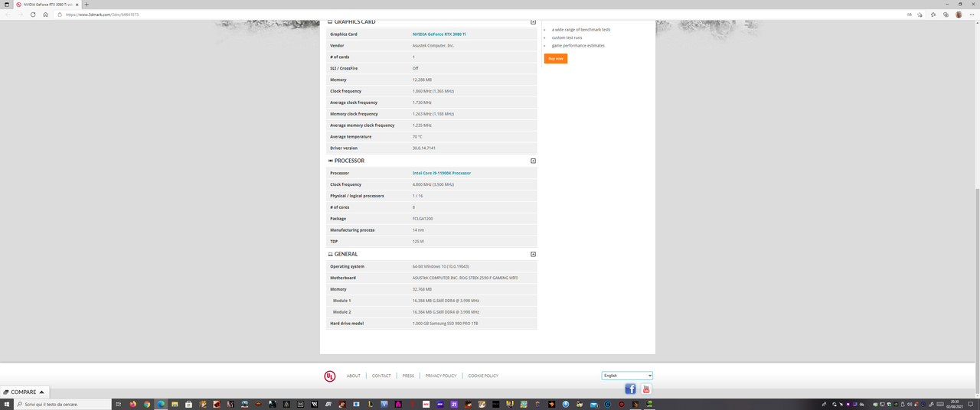Open the CONTACT footer link
This screenshot has height=410, width=980.
point(381,376)
